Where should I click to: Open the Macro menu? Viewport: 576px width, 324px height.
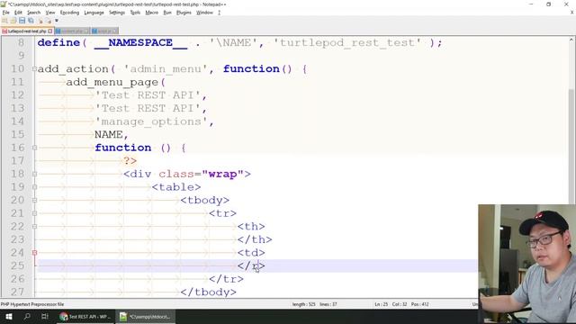tap(151, 13)
